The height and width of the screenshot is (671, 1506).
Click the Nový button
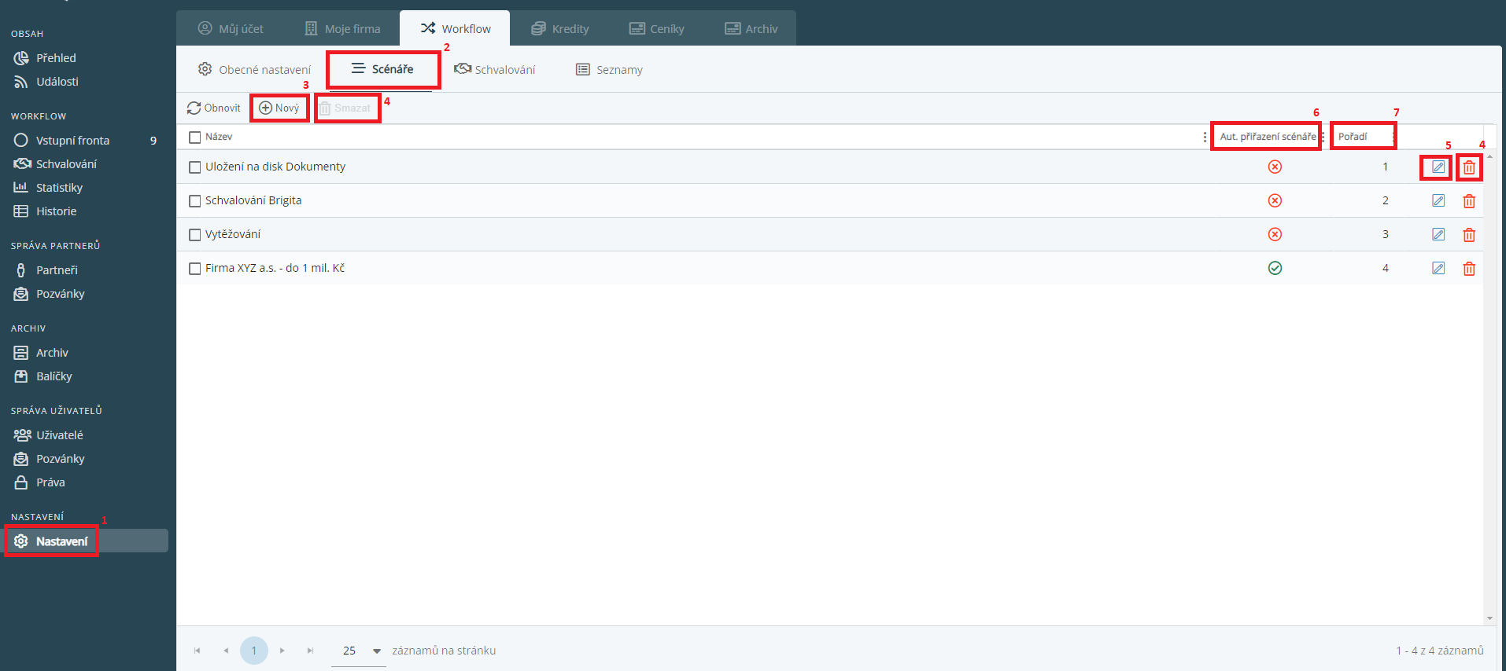tap(279, 108)
